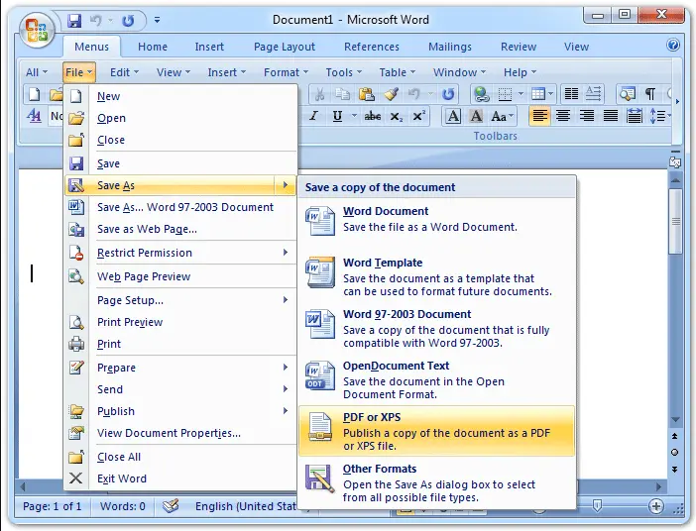The image size is (696, 531).
Task: Choose View Document Properties
Action: pyautogui.click(x=180, y=433)
